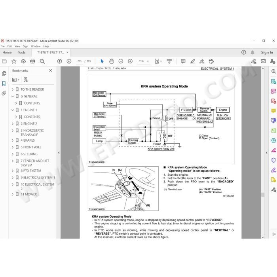Image resolution: width=277 pixels, height=277 pixels.
Task: Send file by email envelope icon
Action: 263,61
